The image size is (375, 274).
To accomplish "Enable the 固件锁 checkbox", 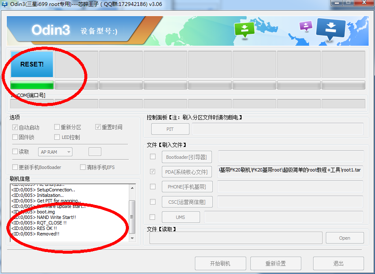I will pos(15,137).
